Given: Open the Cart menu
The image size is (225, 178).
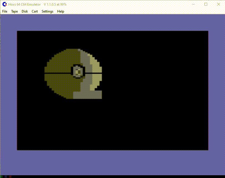Looking at the screenshot, I should (35, 11).
